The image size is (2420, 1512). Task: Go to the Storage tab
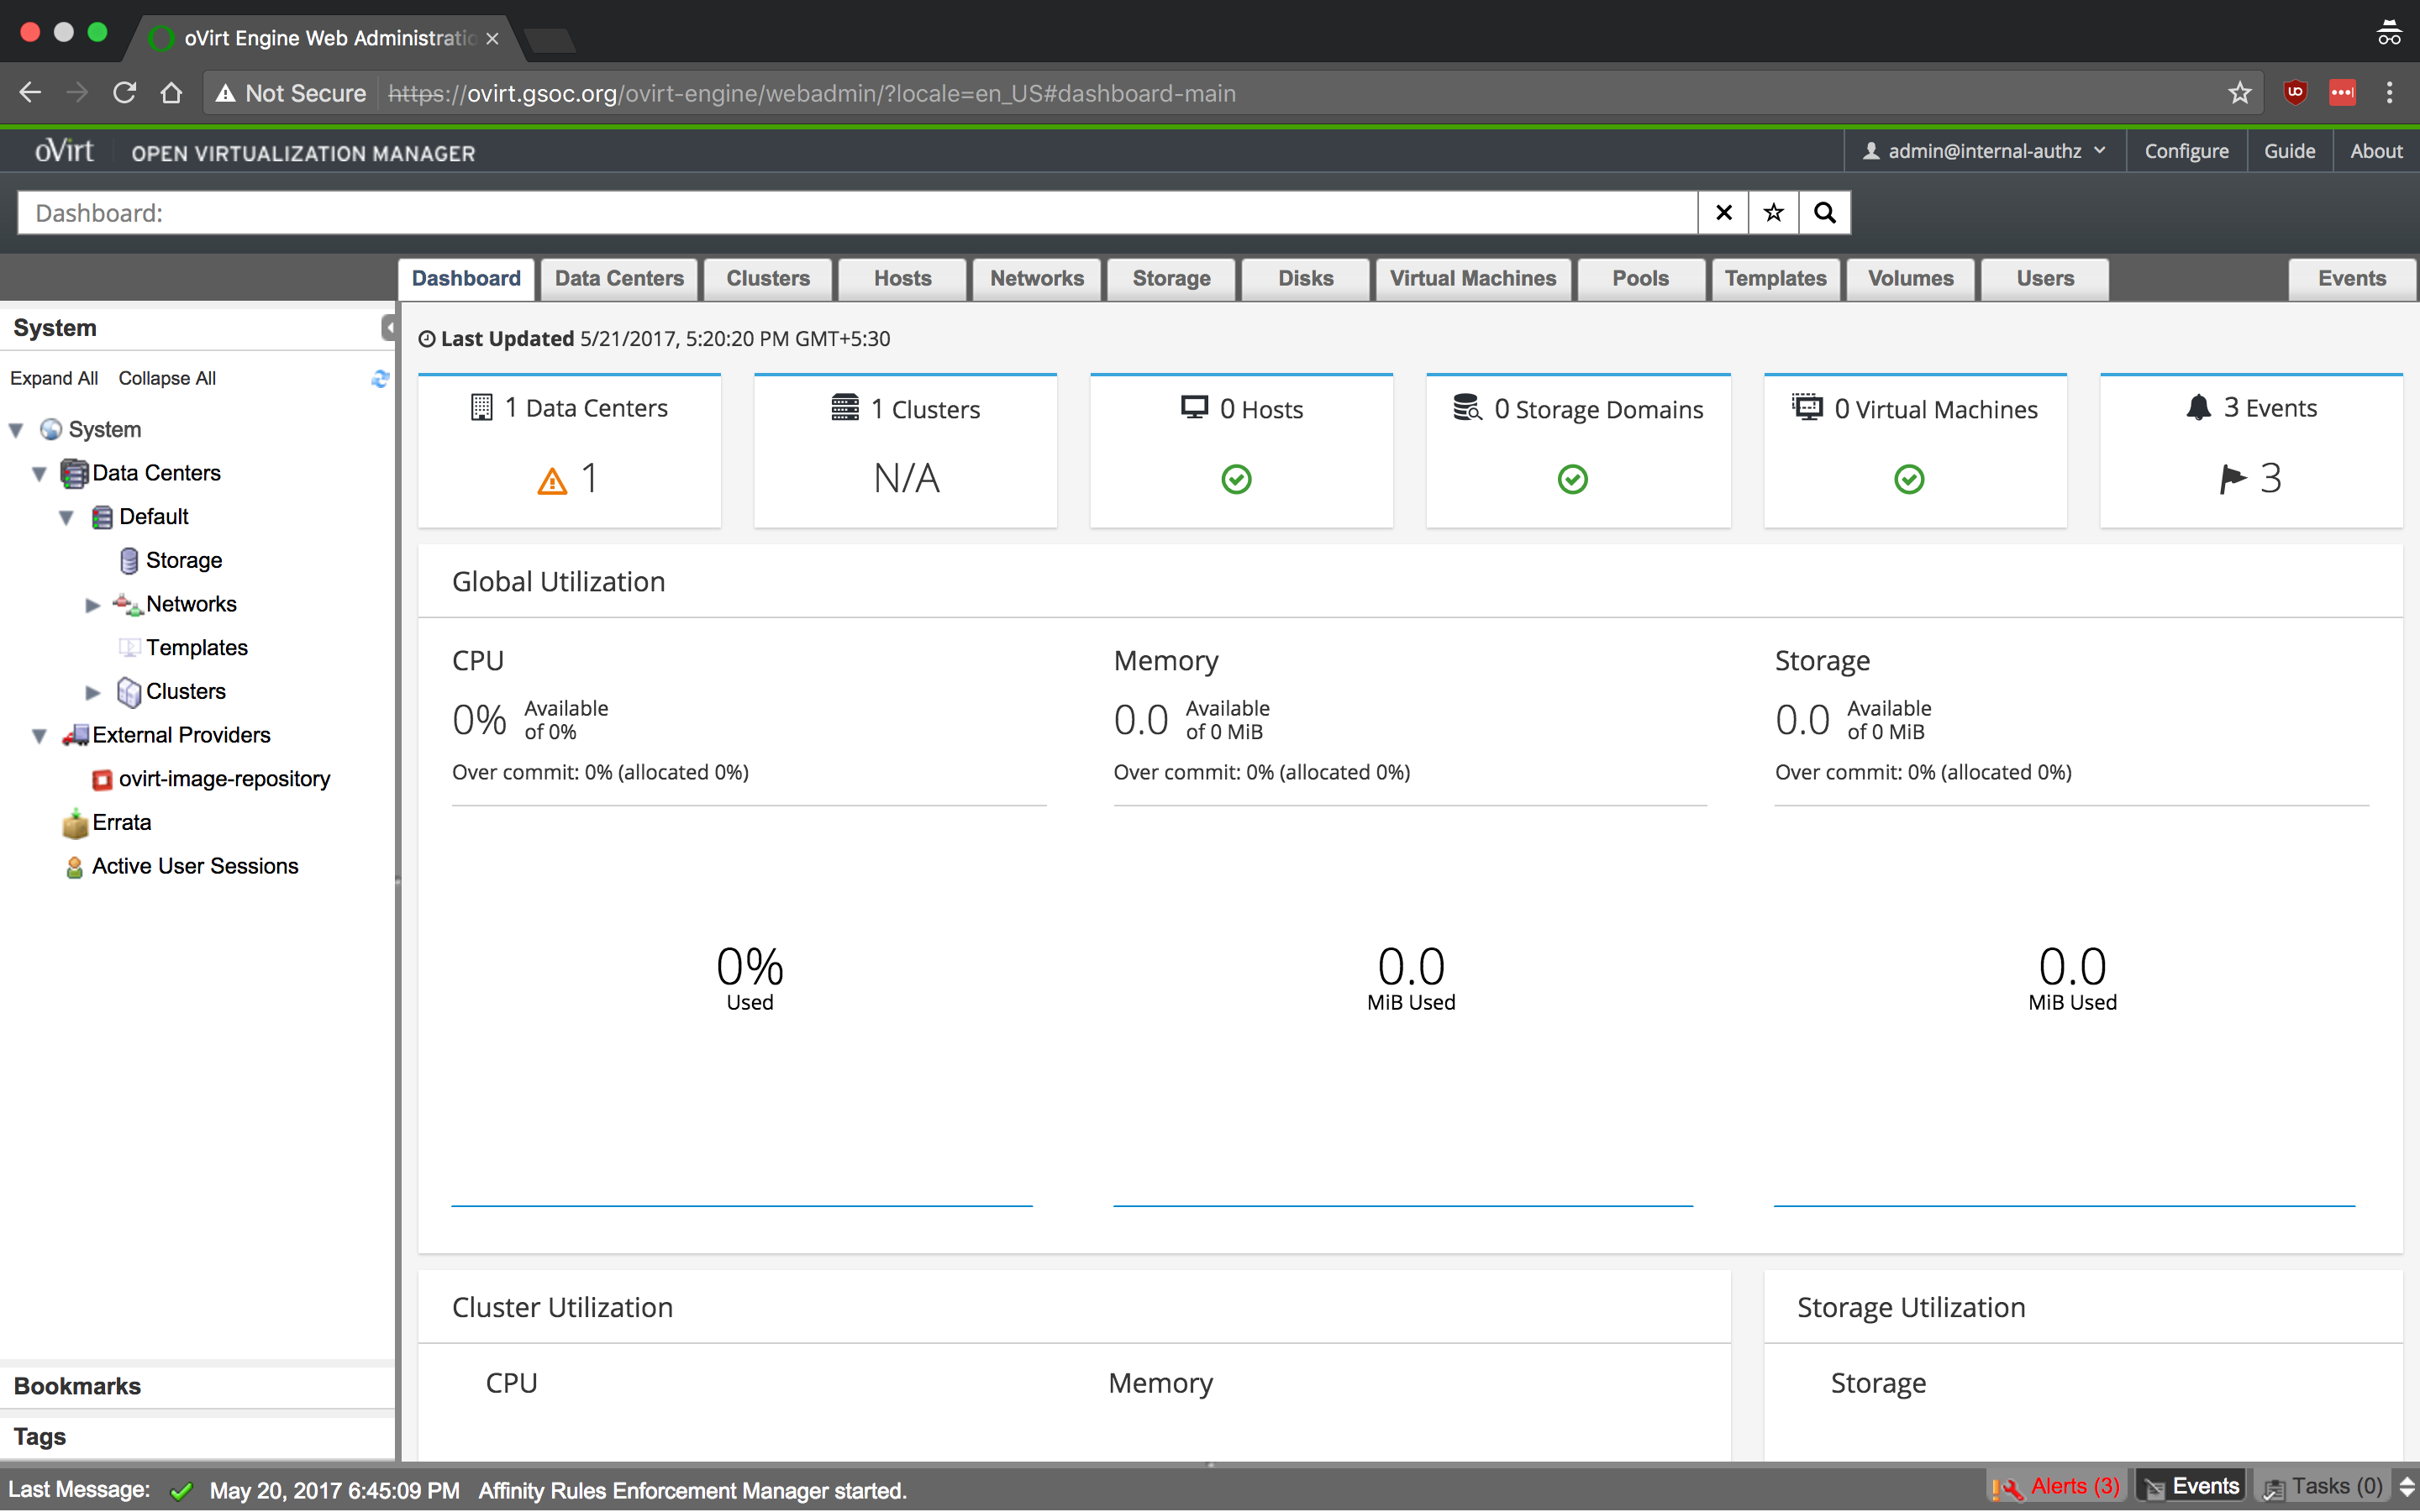coord(1171,279)
